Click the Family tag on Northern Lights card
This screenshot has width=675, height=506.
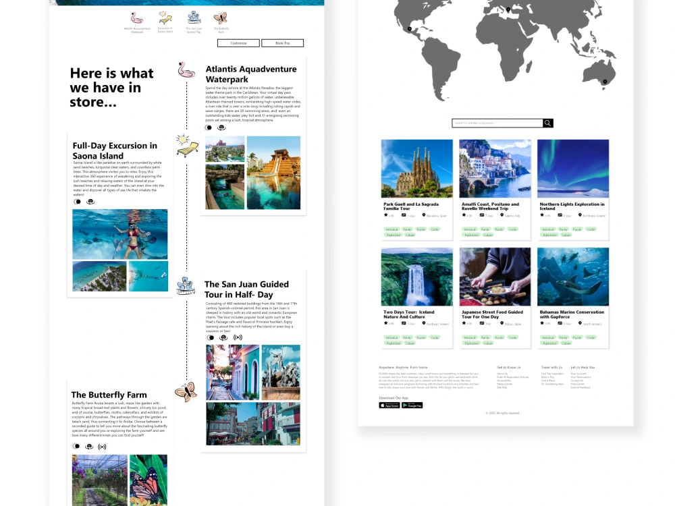564,229
